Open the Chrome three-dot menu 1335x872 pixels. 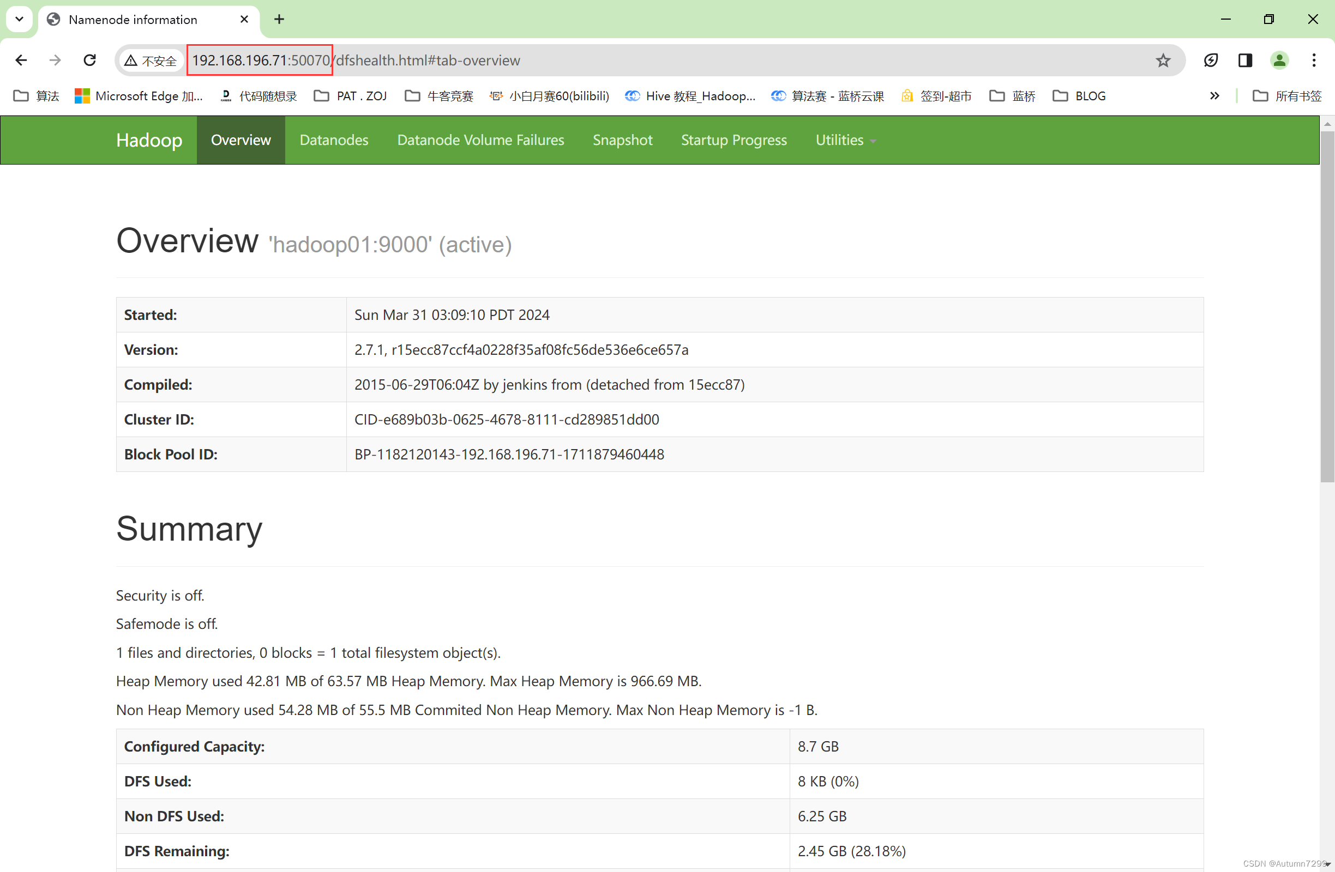pyautogui.click(x=1314, y=60)
